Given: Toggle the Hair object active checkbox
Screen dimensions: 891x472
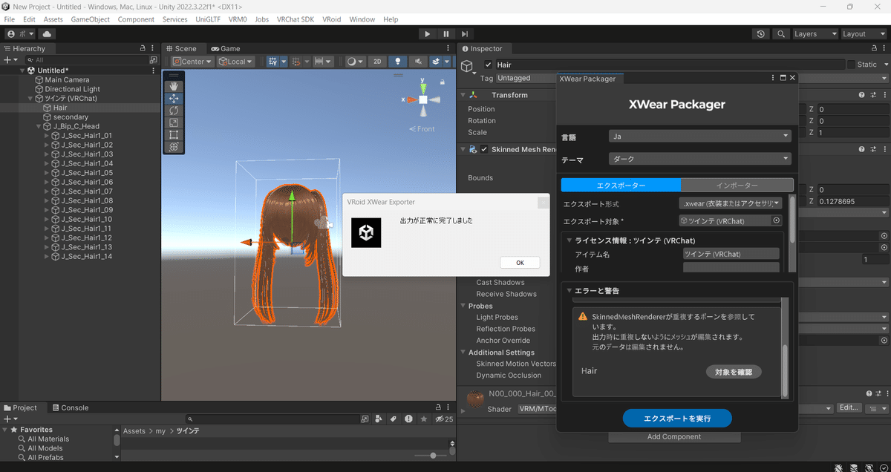Looking at the screenshot, I should (x=488, y=65).
